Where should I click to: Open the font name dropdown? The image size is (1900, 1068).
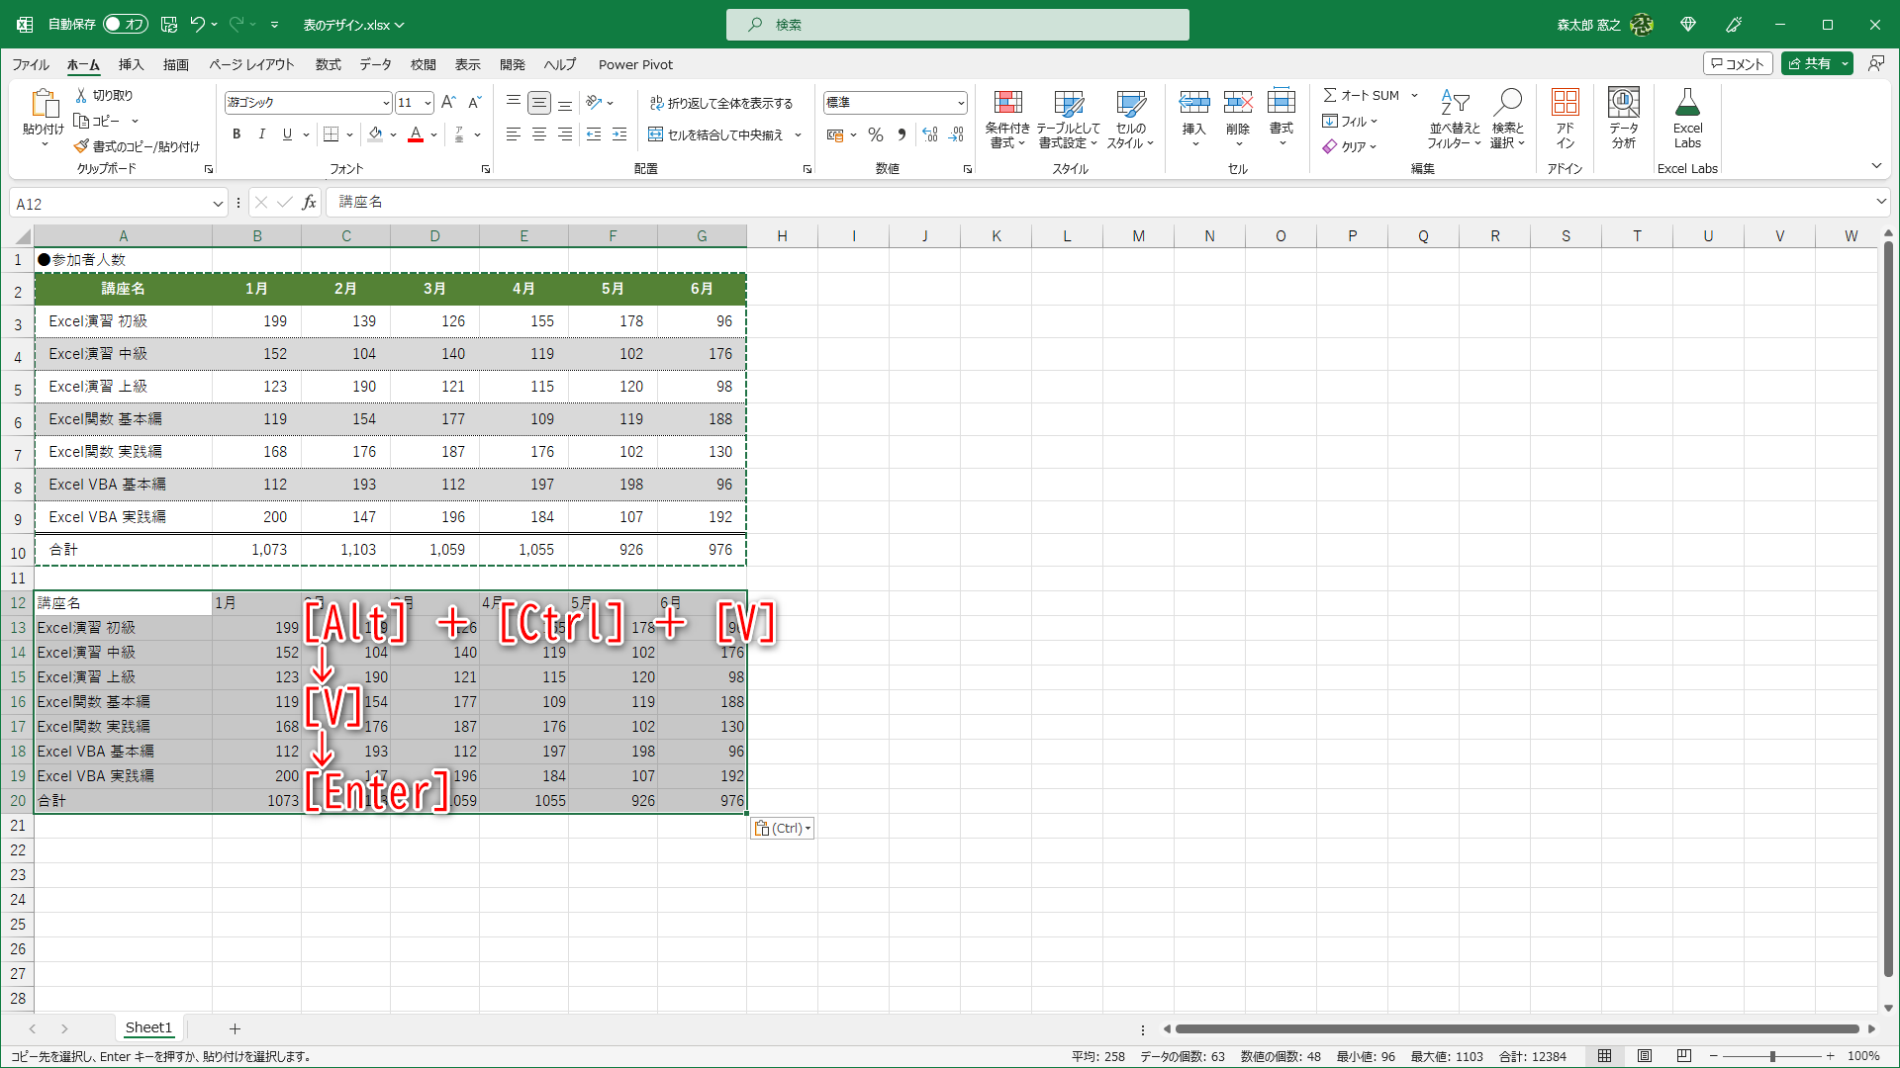coord(386,103)
